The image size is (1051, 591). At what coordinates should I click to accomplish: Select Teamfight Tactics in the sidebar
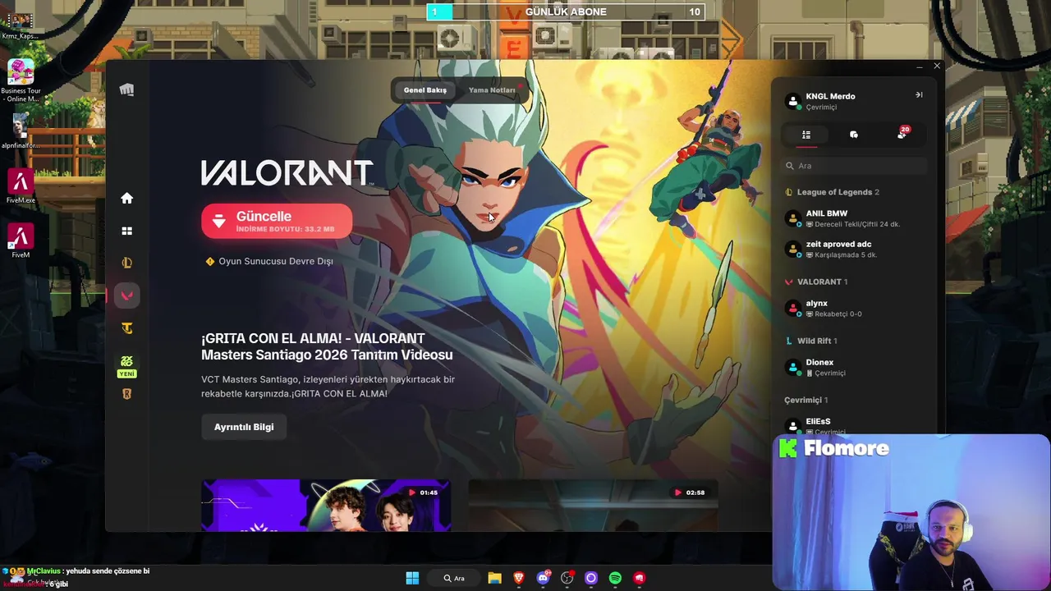126,328
